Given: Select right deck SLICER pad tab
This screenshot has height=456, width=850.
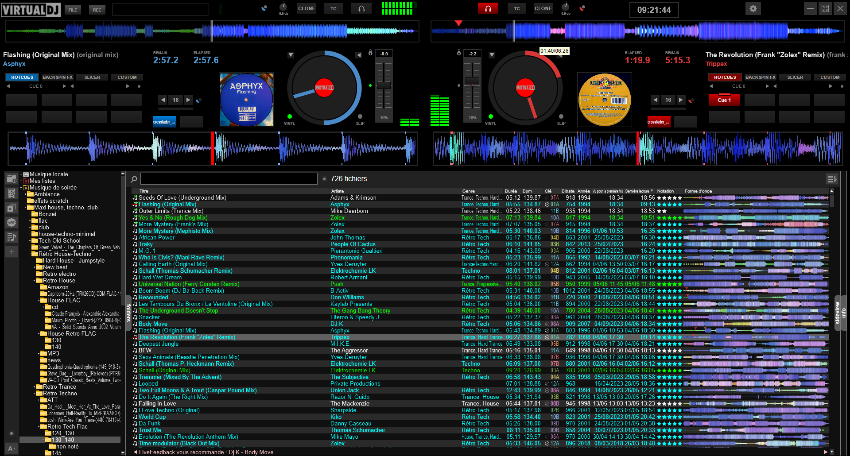Looking at the screenshot, I should [795, 77].
